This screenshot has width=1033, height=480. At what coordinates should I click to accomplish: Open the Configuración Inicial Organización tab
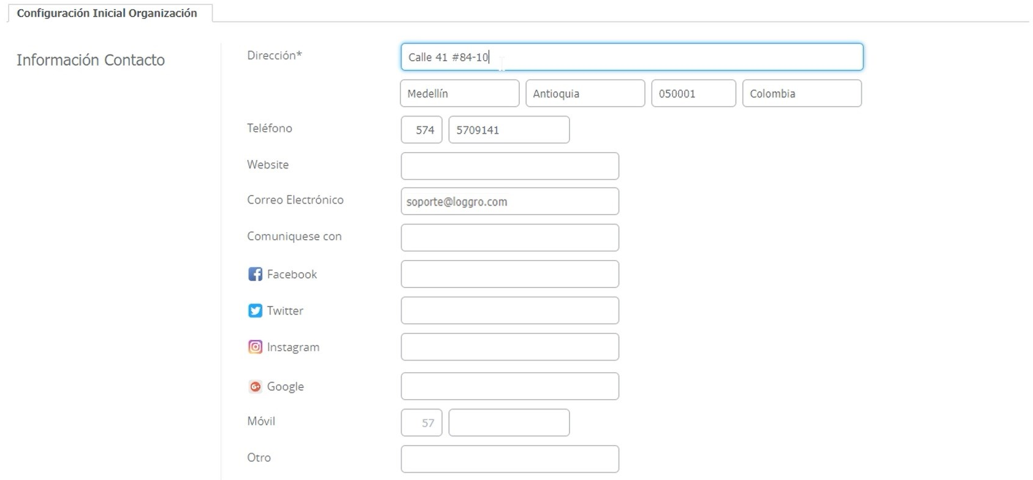click(107, 13)
